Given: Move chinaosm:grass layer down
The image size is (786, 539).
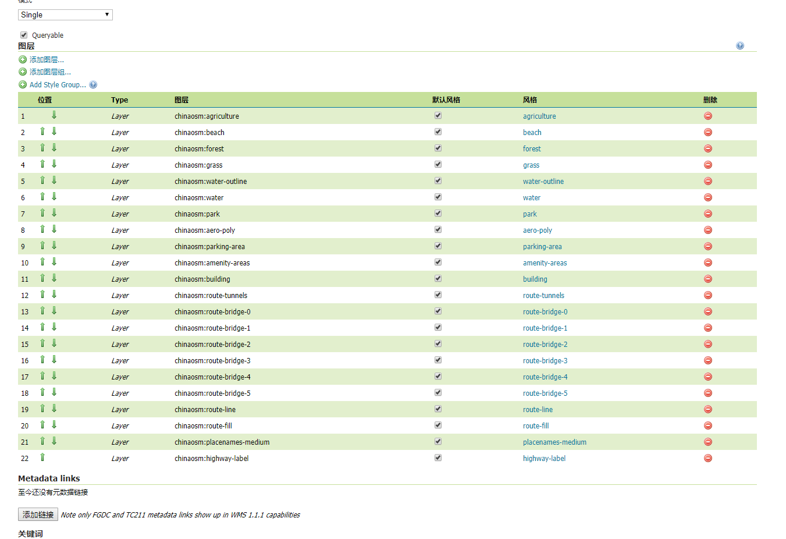Looking at the screenshot, I should tap(54, 164).
